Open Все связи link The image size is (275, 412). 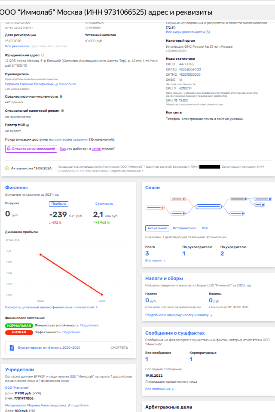pyautogui.click(x=155, y=260)
